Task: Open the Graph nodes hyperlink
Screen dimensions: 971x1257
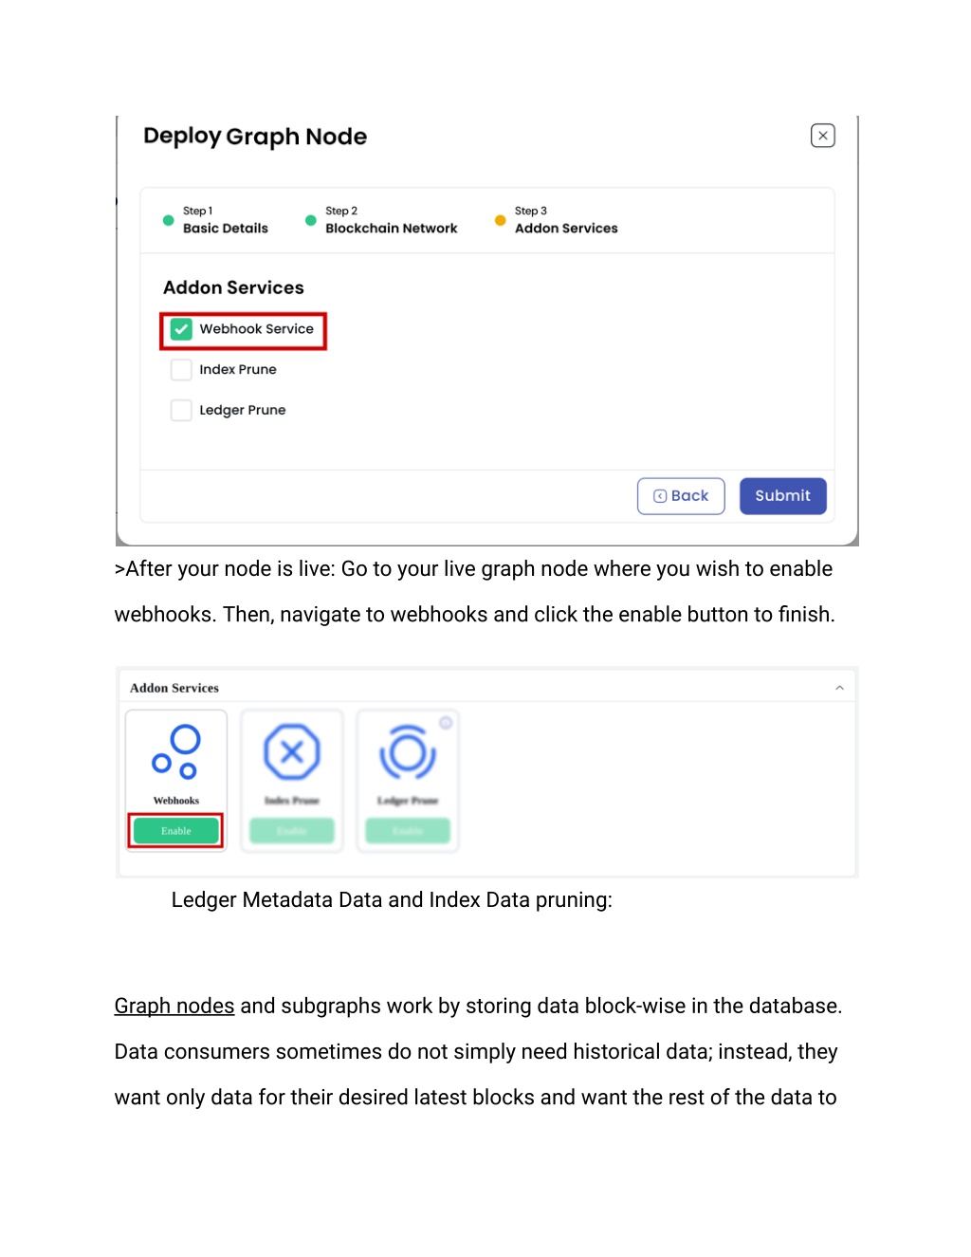Action: (174, 1006)
